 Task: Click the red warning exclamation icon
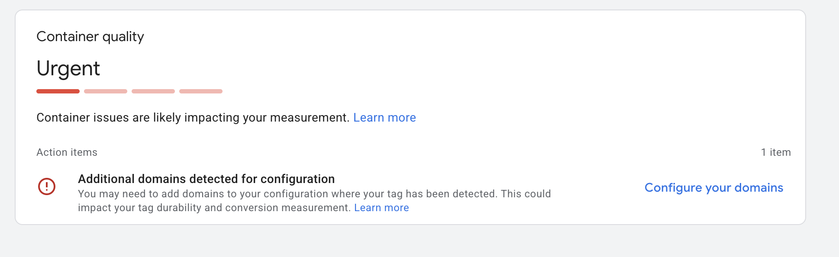click(47, 186)
